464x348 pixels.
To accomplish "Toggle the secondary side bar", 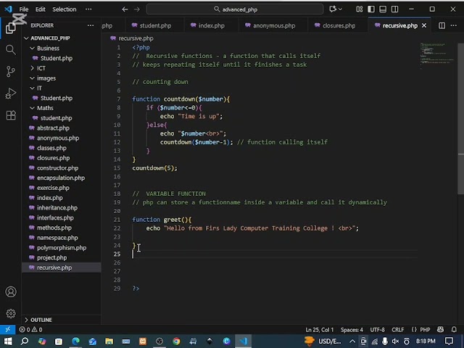I will tap(394, 9).
